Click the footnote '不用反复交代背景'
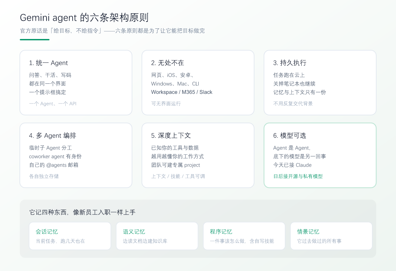Image resolution: width=396 pixels, height=271 pixels. click(x=293, y=103)
